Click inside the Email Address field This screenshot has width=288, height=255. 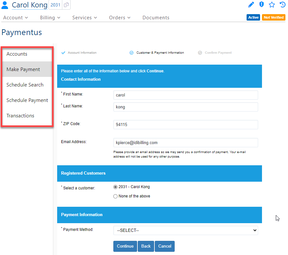(x=186, y=142)
